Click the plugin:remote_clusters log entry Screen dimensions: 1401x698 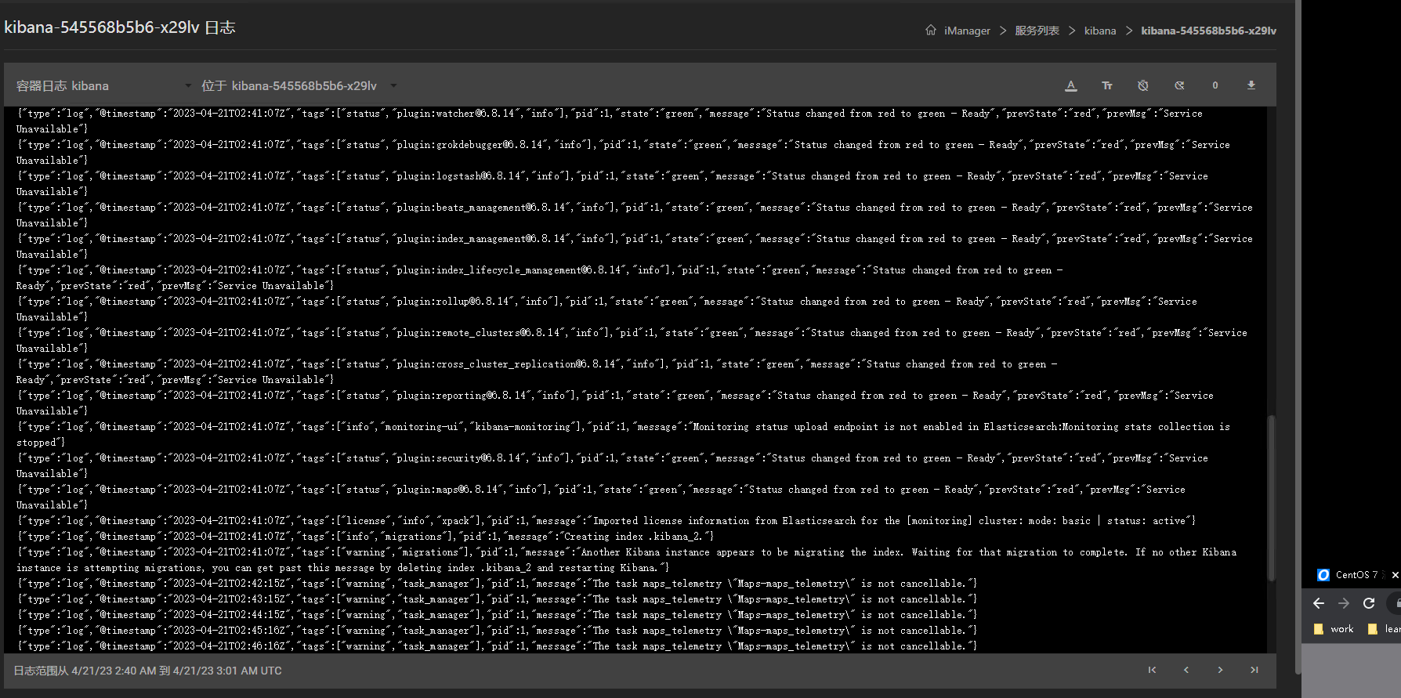click(632, 340)
